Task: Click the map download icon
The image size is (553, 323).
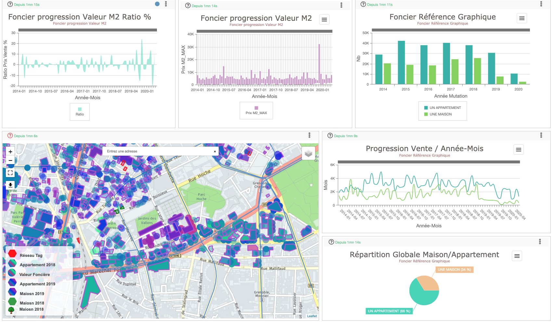Action: 10,185
